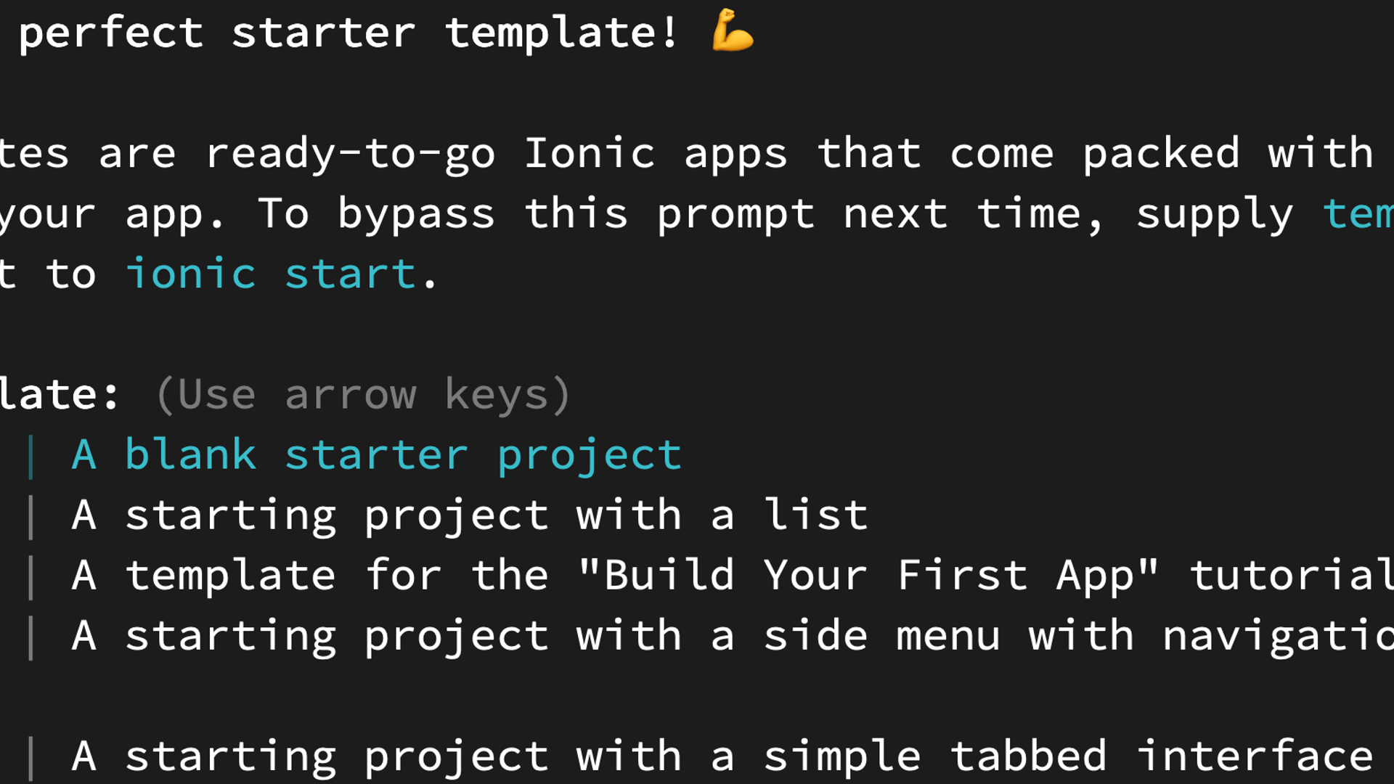
Task: Click the 'ready-to-go' phrase in description
Action: click(351, 154)
